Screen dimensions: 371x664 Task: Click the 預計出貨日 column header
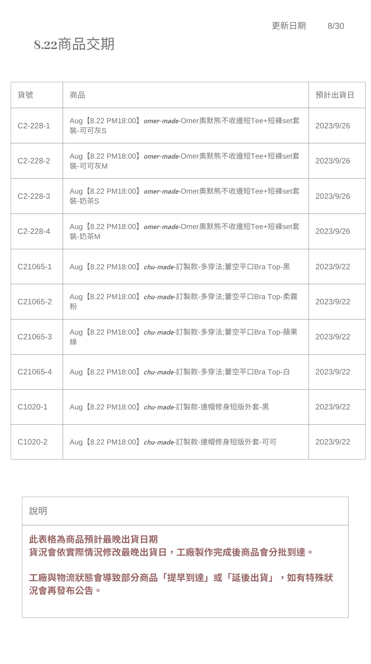pyautogui.click(x=334, y=95)
